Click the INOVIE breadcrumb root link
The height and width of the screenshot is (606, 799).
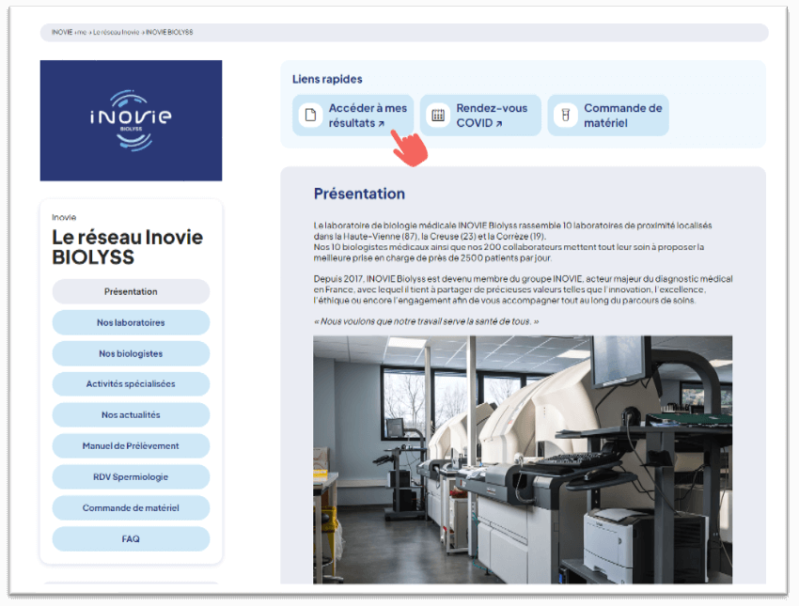62,32
